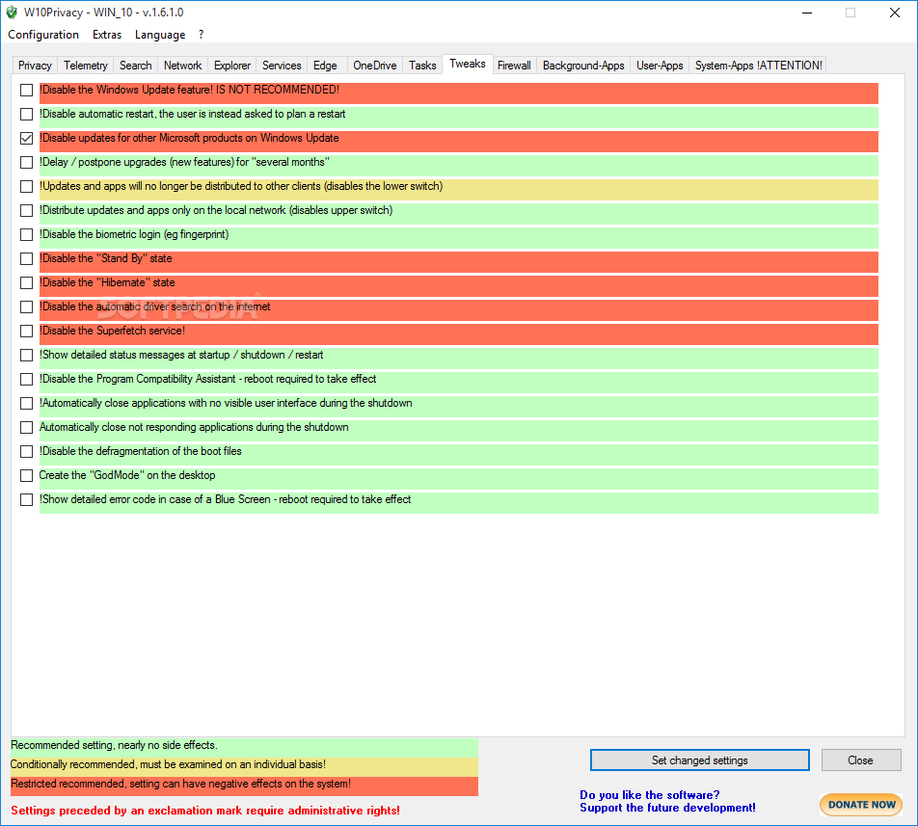Switch to the Background-Apps tab

click(x=583, y=66)
